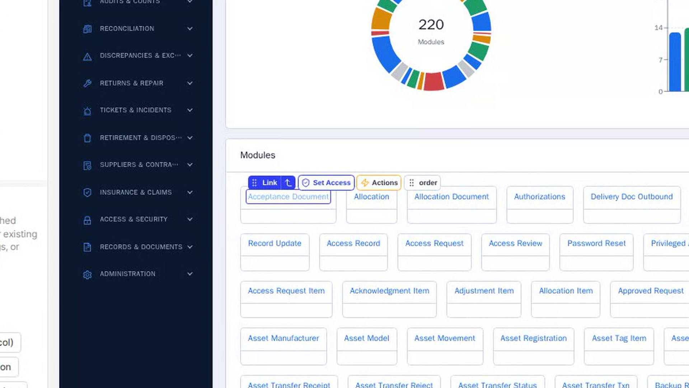Open the Authorizations module link
The width and height of the screenshot is (689, 388).
539,197
